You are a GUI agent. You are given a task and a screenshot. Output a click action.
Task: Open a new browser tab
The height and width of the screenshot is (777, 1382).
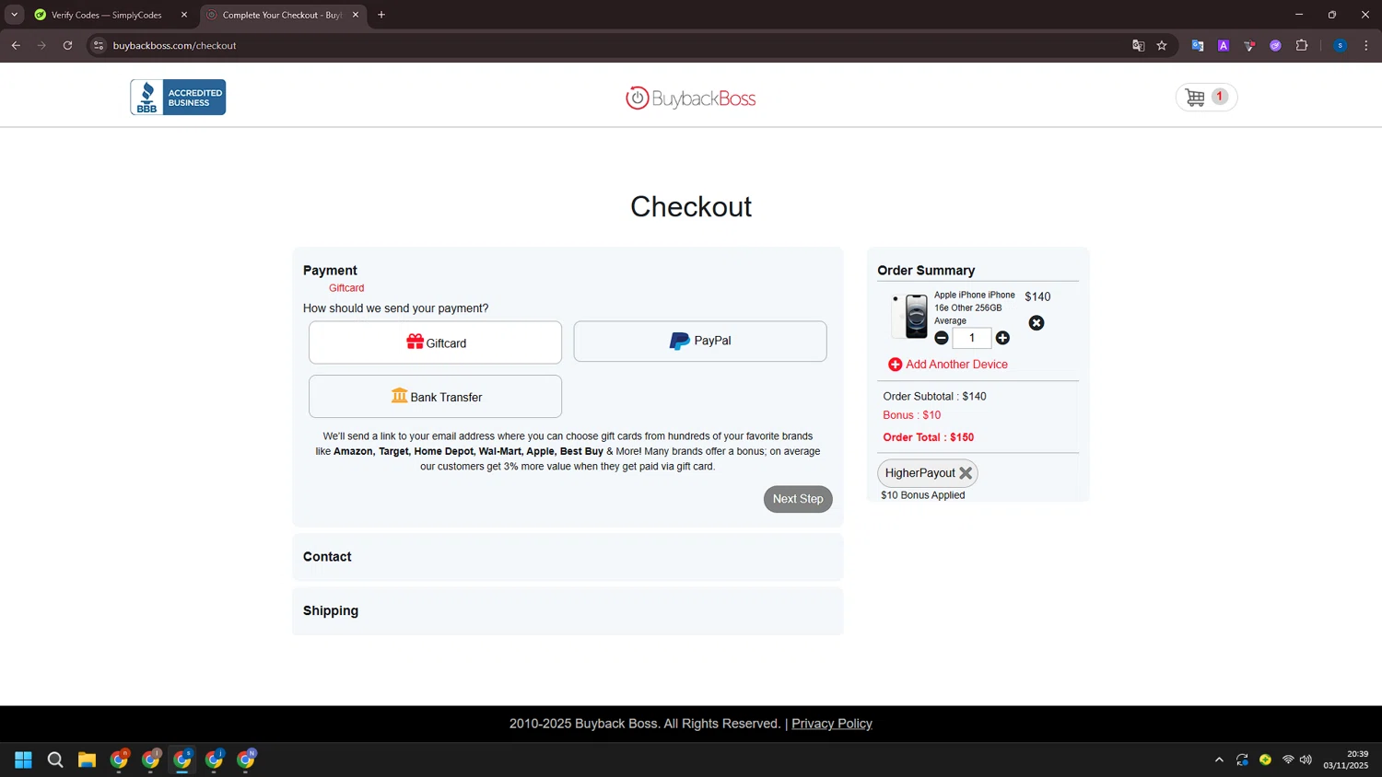(381, 15)
